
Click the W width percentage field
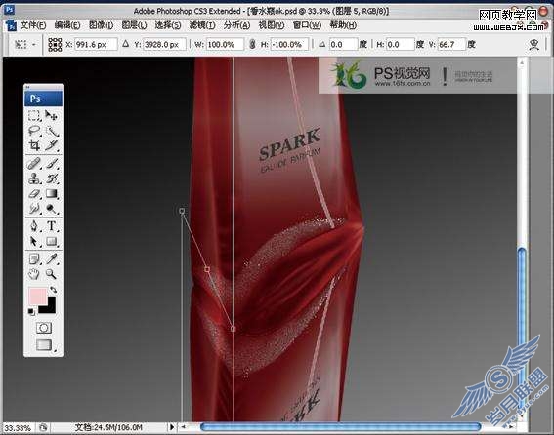click(225, 45)
